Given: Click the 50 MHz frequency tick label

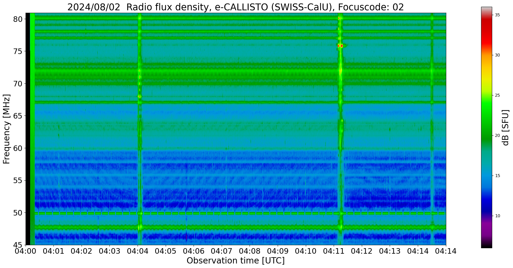Looking at the screenshot, I should pyautogui.click(x=18, y=213).
